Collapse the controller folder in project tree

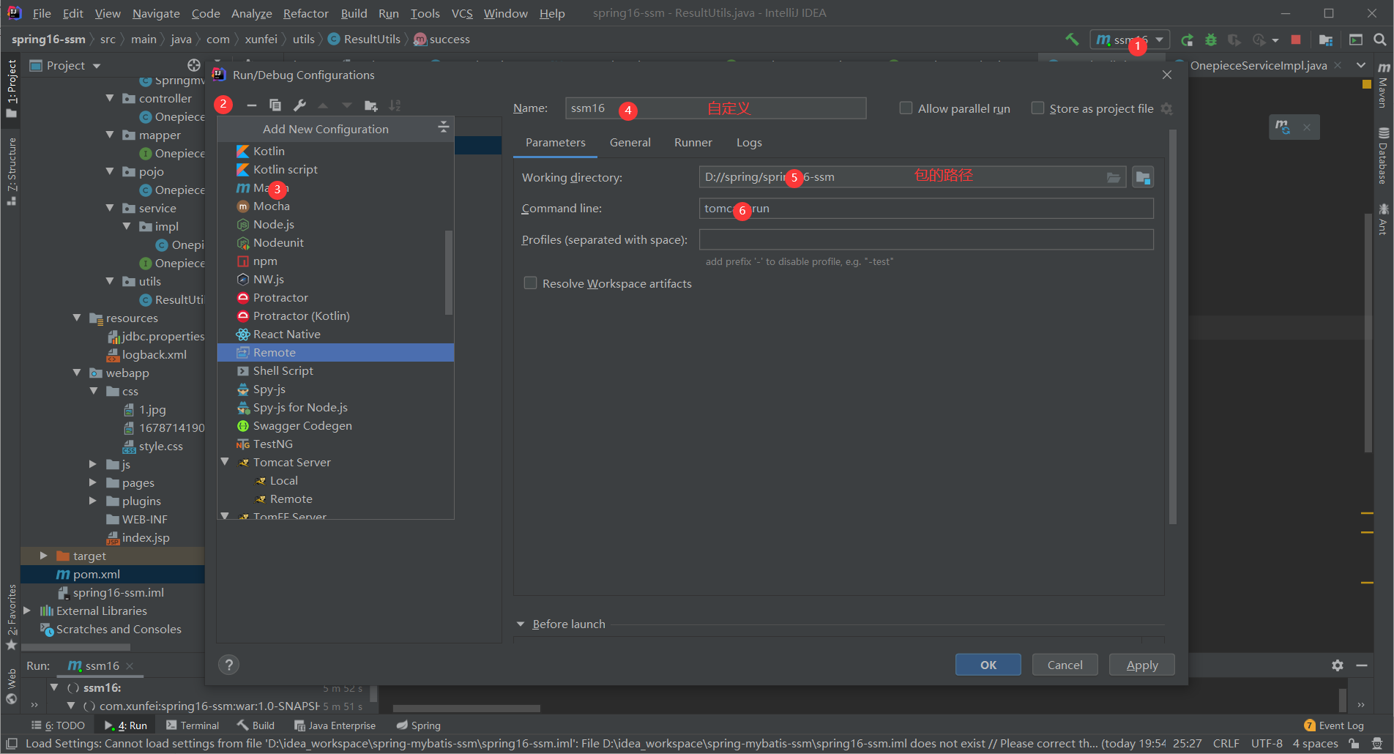point(110,98)
